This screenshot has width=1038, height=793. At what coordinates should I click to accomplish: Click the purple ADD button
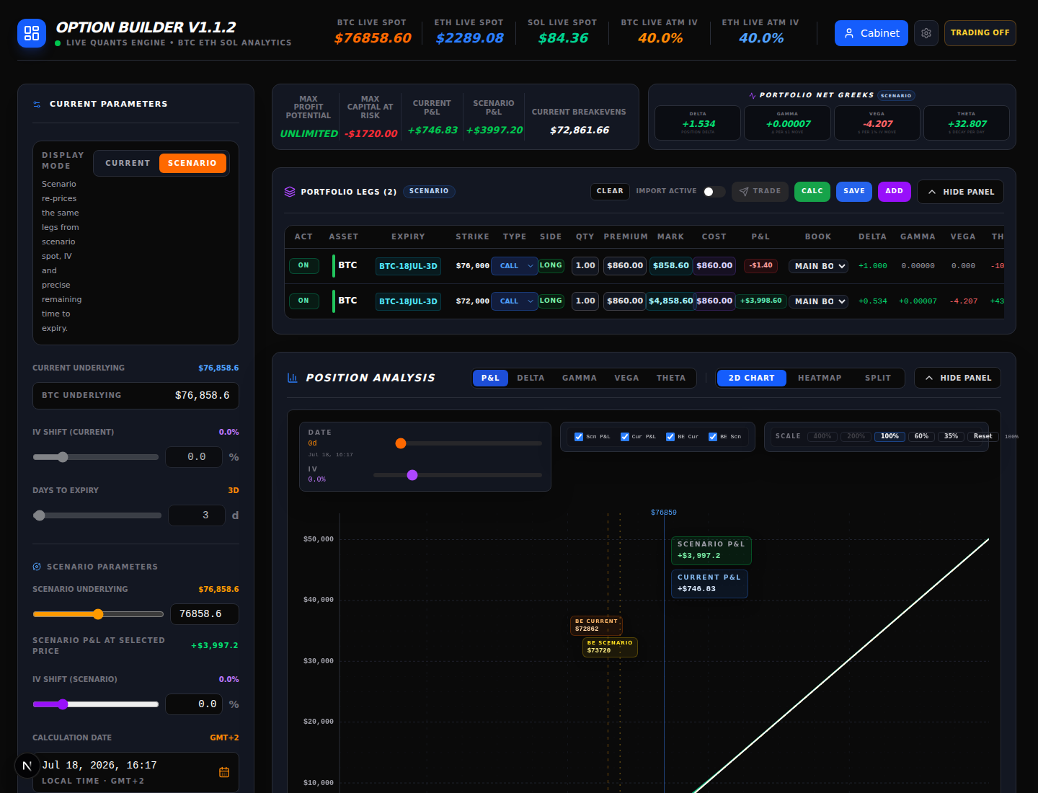(x=895, y=192)
